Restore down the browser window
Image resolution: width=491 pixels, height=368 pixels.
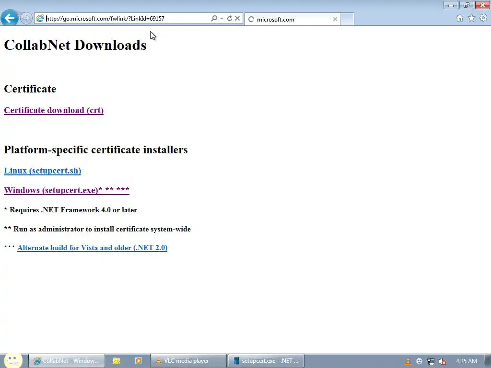pyautogui.click(x=467, y=5)
